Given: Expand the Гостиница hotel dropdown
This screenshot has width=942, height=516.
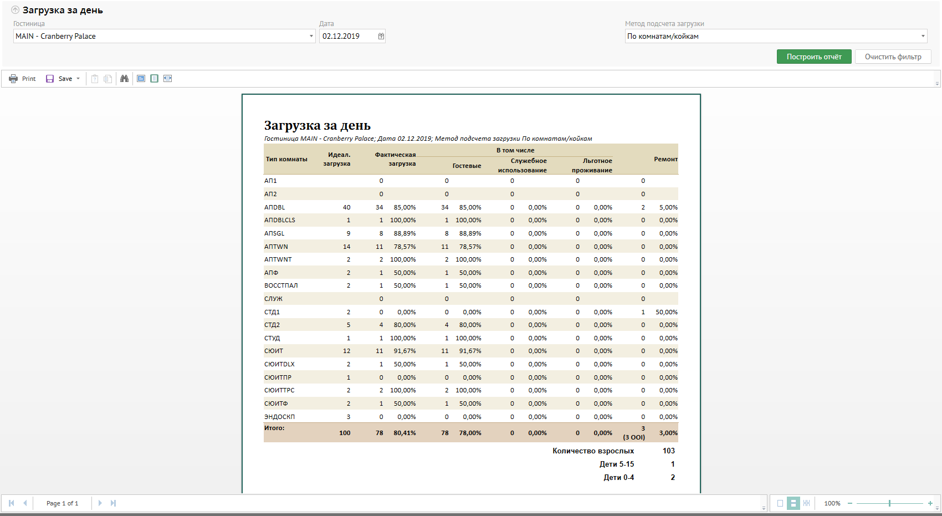Looking at the screenshot, I should [x=311, y=36].
